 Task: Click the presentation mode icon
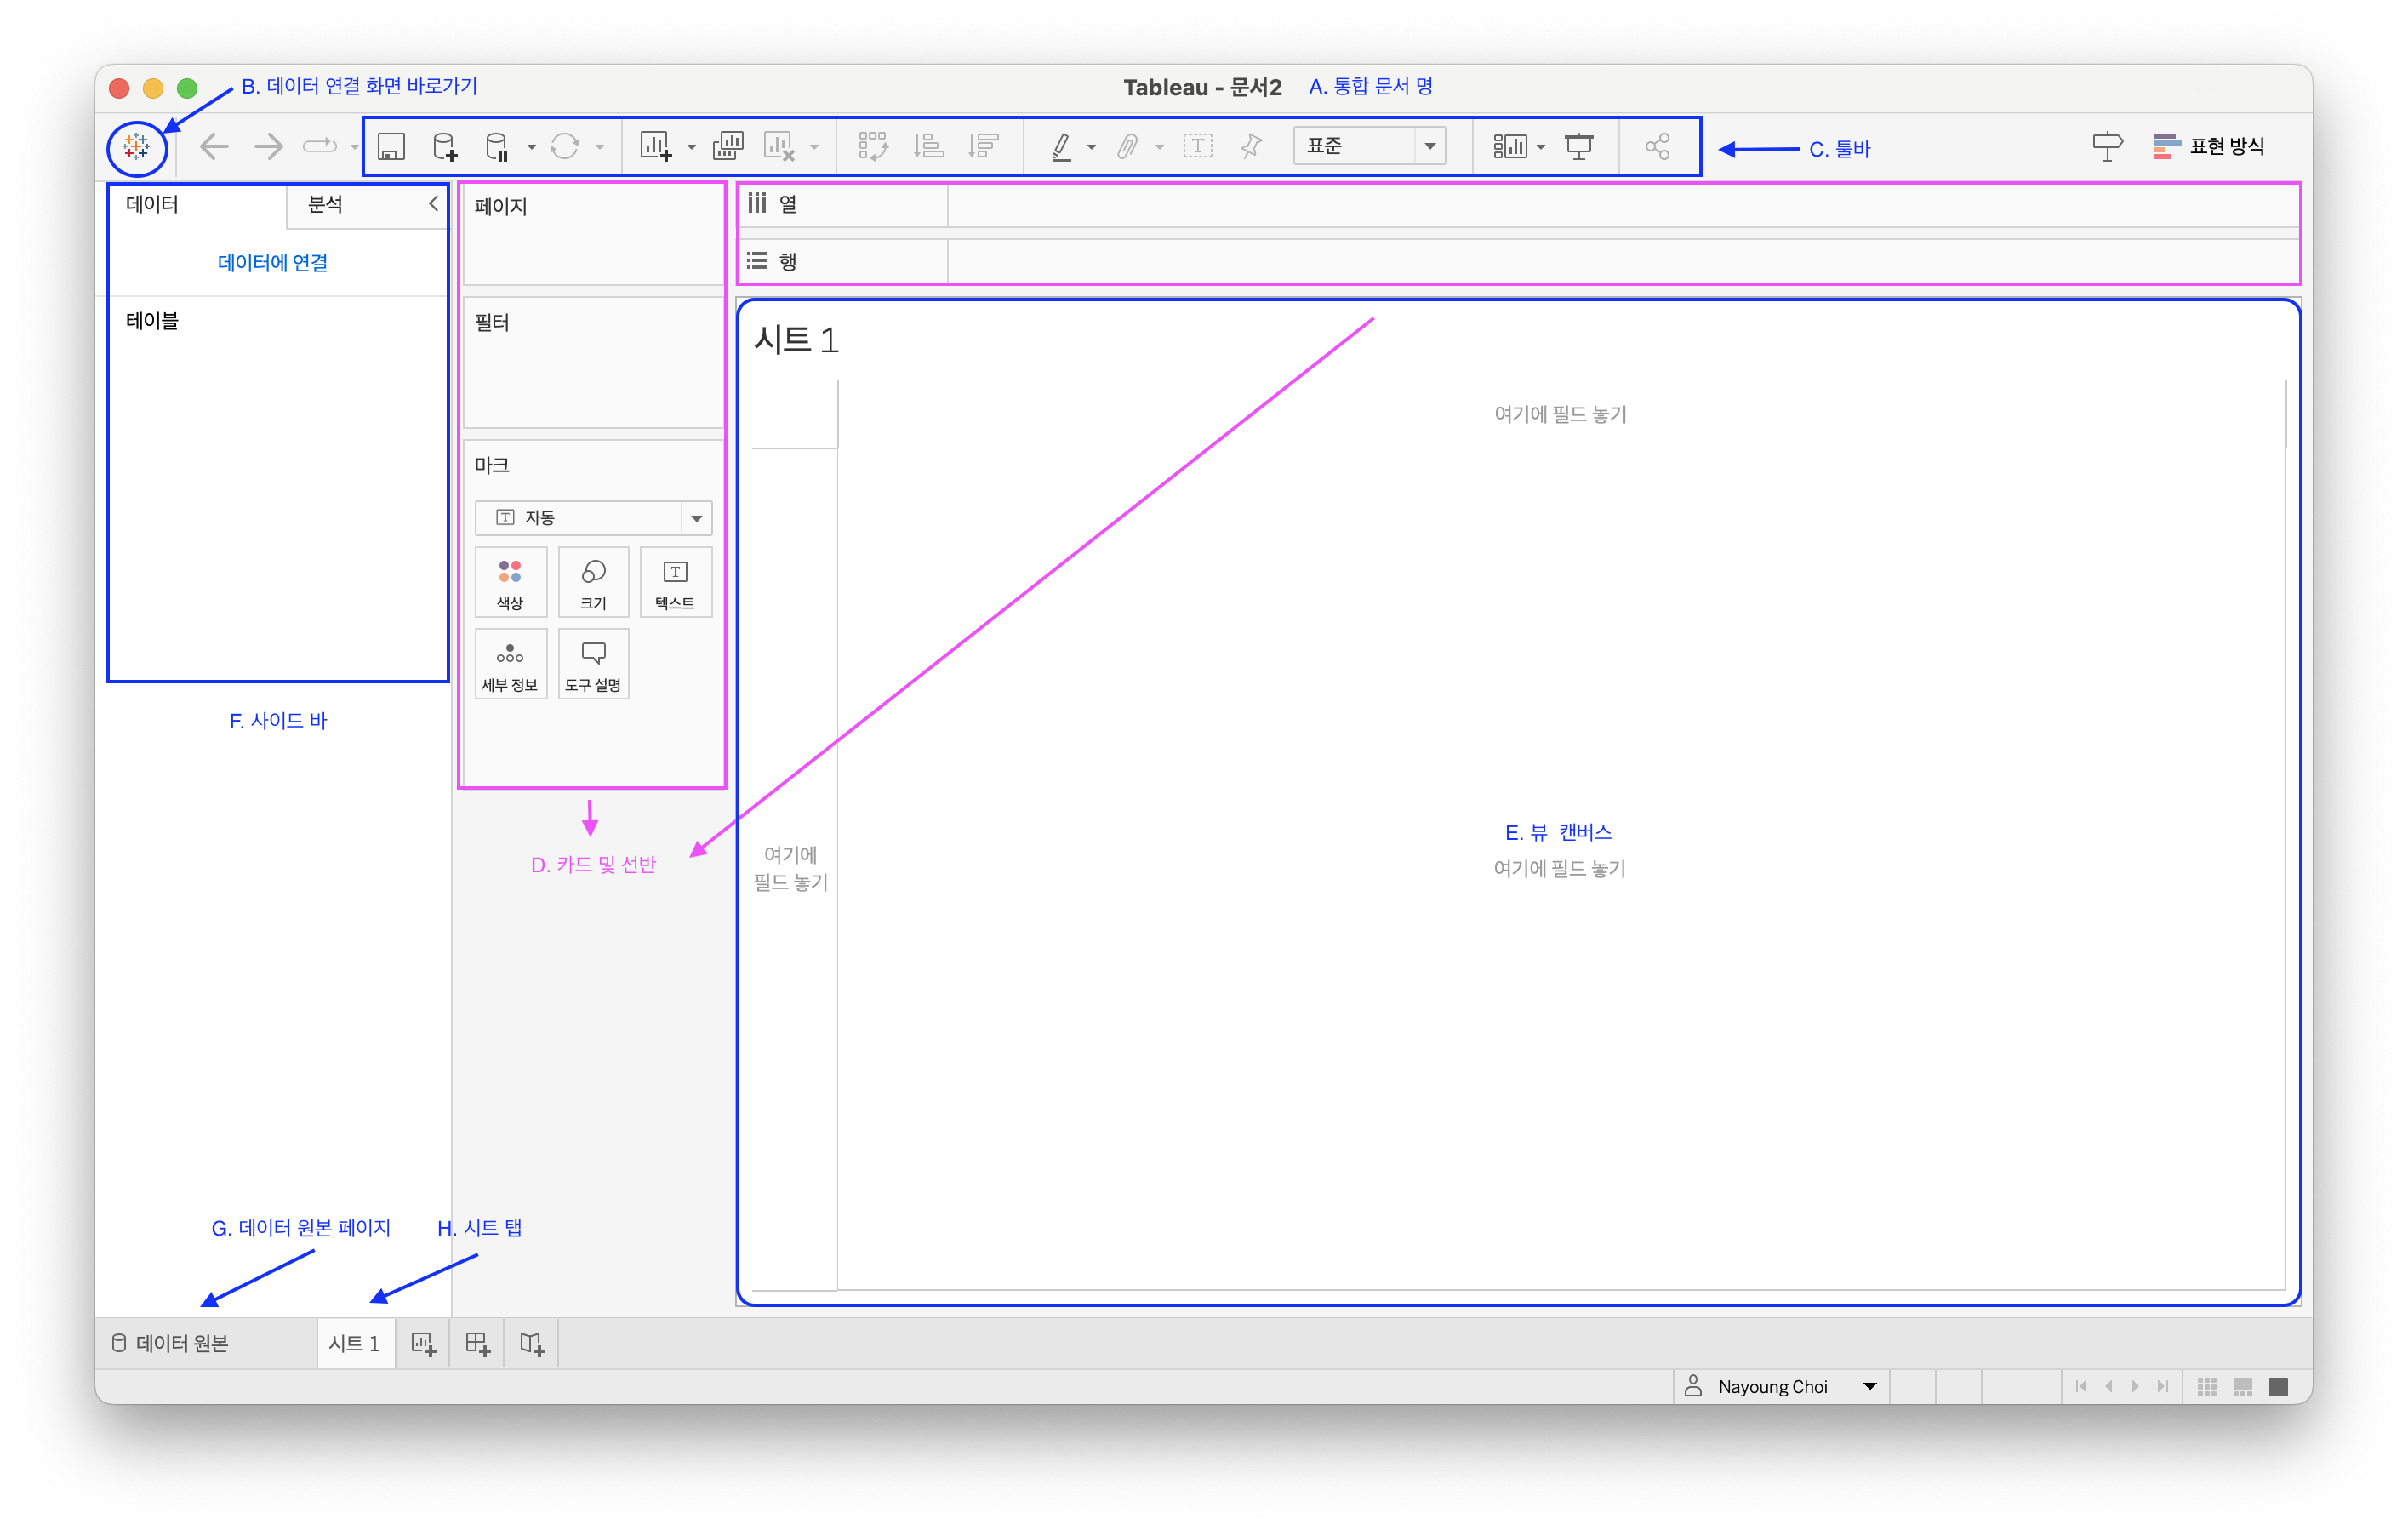(1579, 147)
